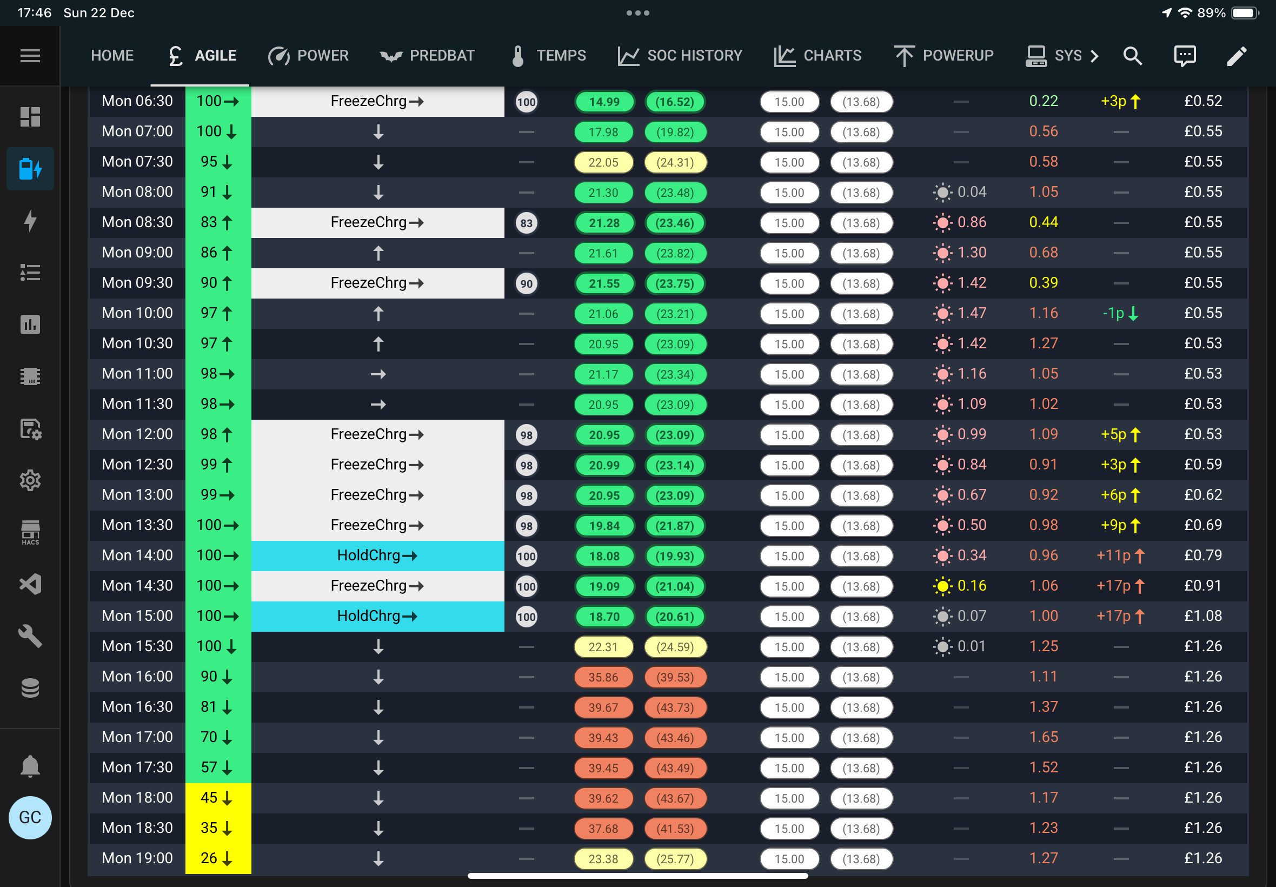
Task: Open the Studio Code Server sidebar icon
Action: 30,584
